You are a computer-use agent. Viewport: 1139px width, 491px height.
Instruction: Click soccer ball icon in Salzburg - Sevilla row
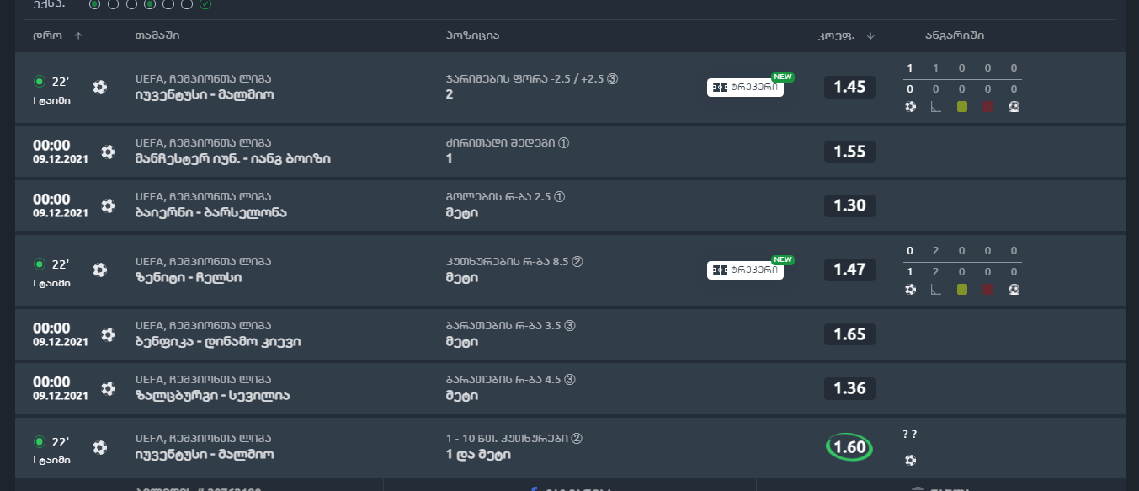click(108, 388)
